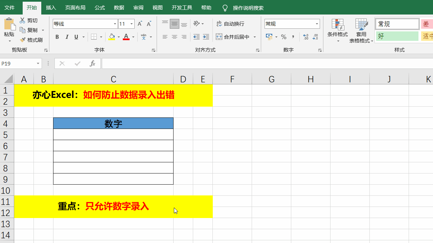The height and width of the screenshot is (243, 433).
Task: Click the insert function fx icon
Action: click(x=92, y=63)
